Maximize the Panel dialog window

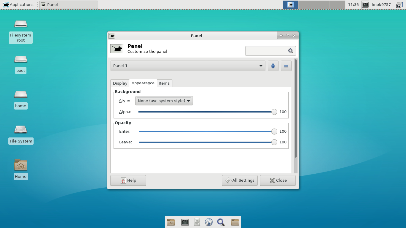tap(288, 36)
